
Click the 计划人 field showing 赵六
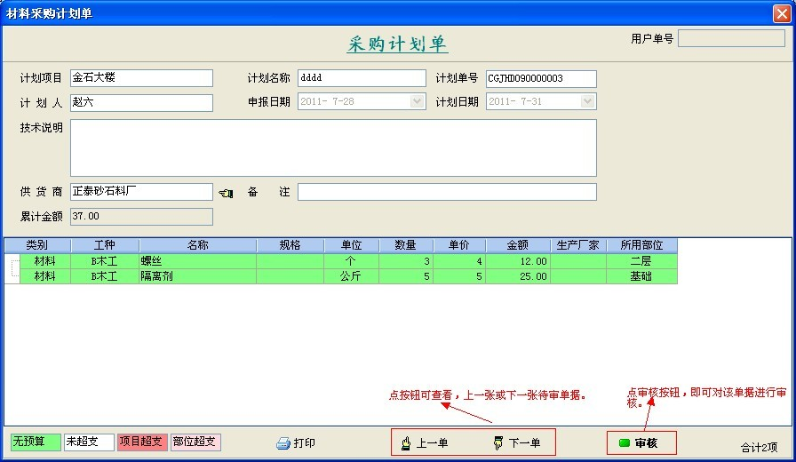141,102
